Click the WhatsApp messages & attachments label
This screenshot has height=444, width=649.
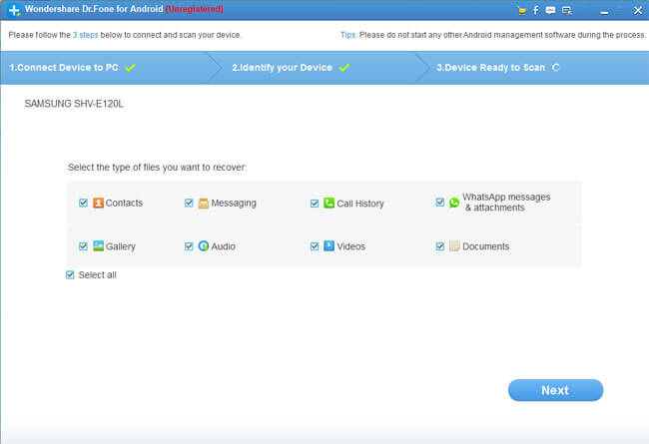[506, 203]
